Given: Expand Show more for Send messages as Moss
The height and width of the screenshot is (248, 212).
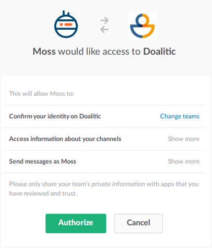Looking at the screenshot, I should tap(184, 162).
